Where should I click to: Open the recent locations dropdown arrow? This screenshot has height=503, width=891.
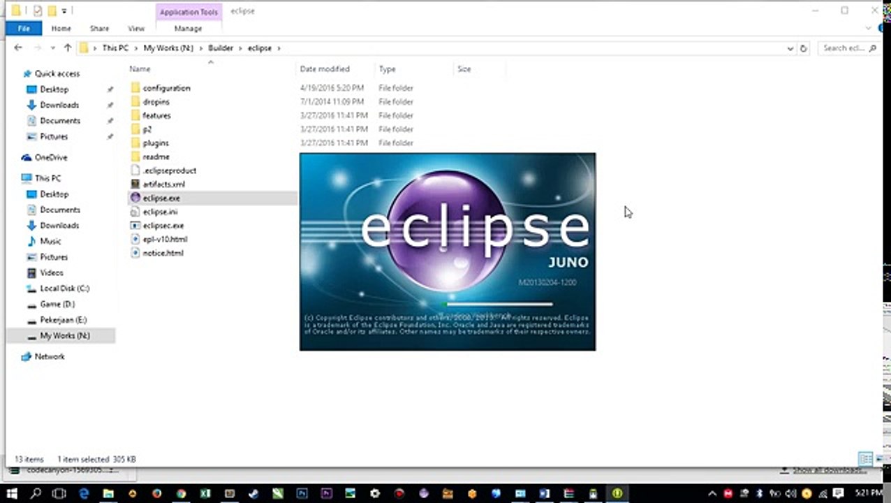coord(52,48)
